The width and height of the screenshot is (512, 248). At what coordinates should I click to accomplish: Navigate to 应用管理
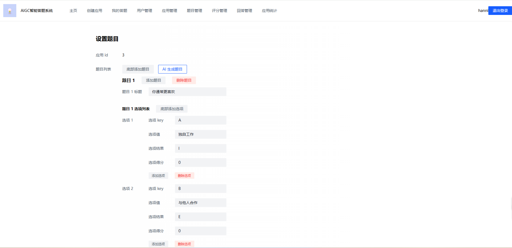170,11
